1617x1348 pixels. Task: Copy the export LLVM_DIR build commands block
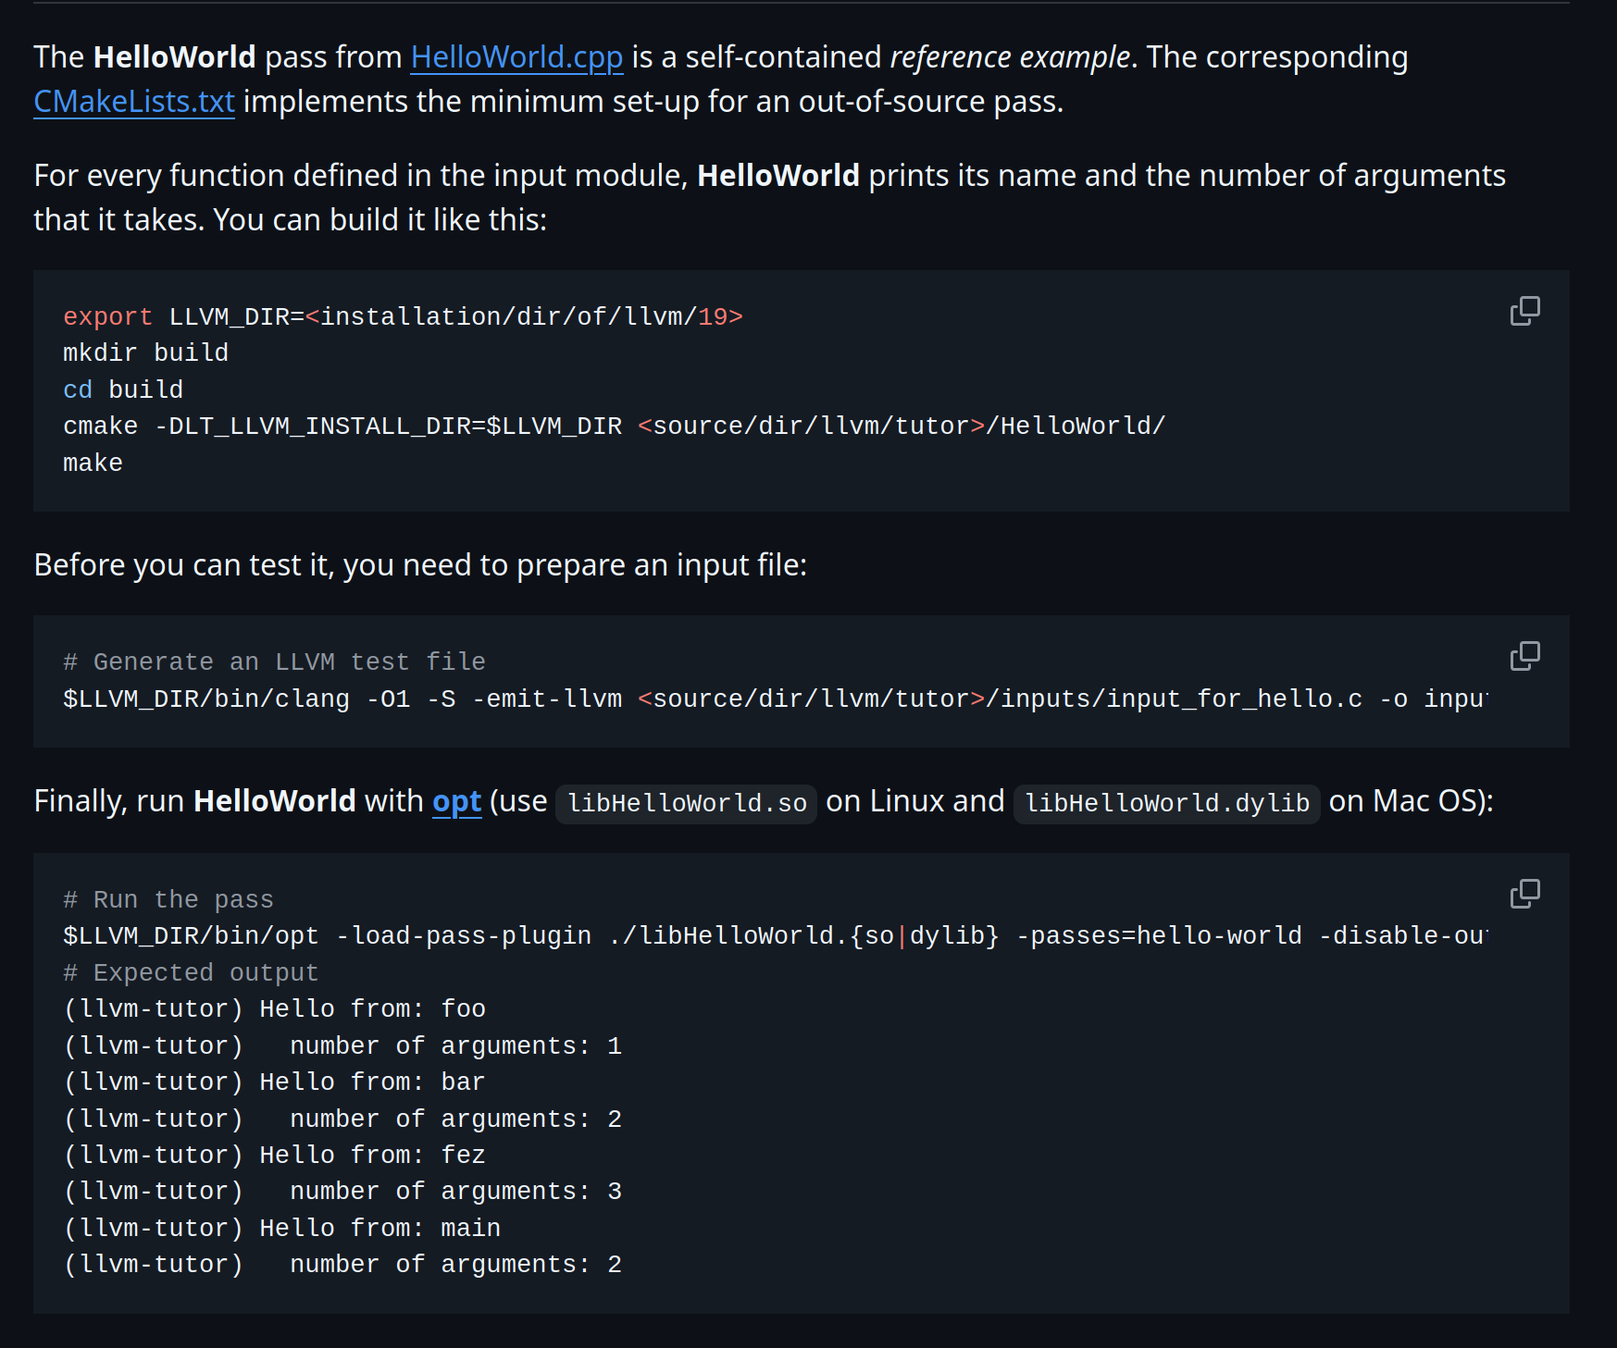point(1524,311)
